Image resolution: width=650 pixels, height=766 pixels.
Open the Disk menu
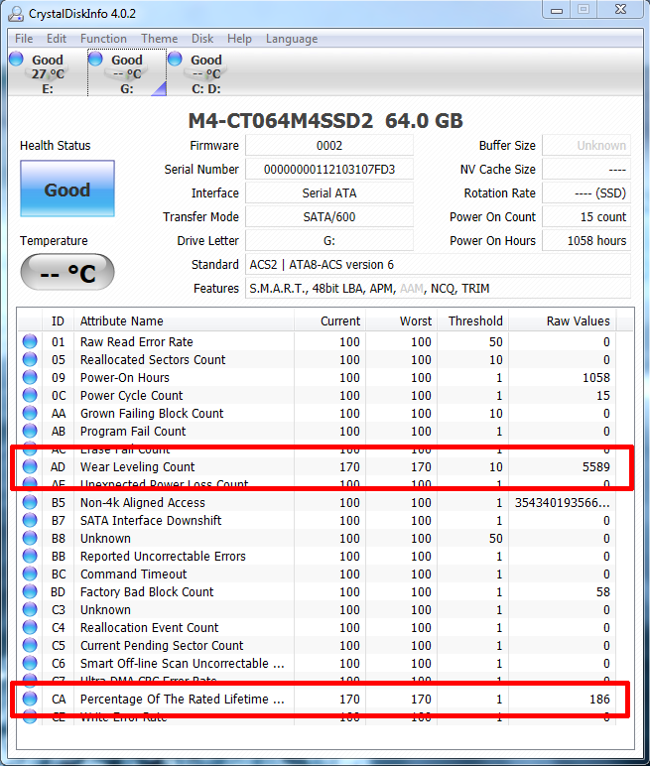[202, 39]
